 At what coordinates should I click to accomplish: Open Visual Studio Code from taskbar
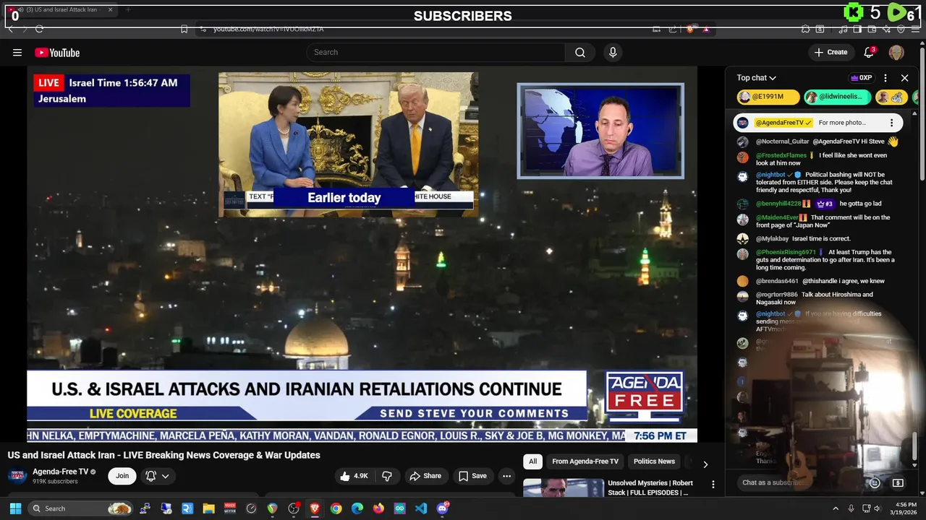421,508
